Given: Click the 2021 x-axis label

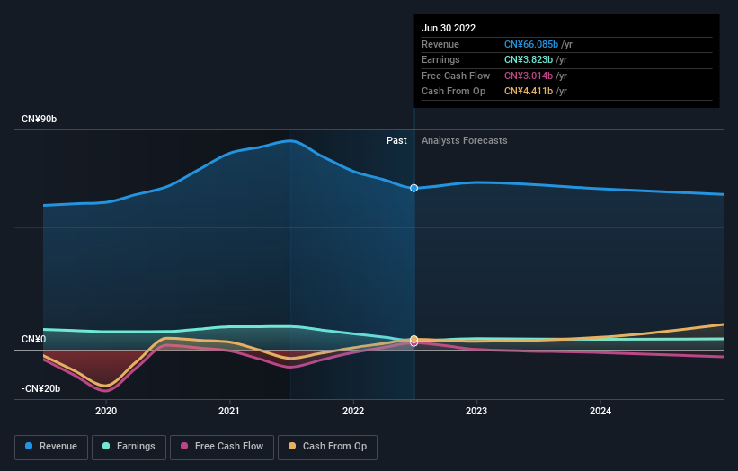Looking at the screenshot, I should pos(229,412).
